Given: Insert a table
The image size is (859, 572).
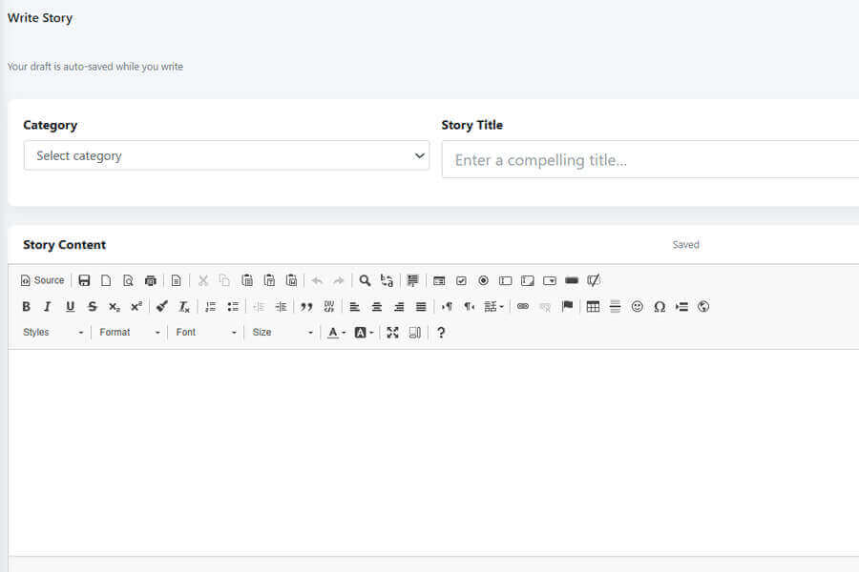Looking at the screenshot, I should point(593,306).
